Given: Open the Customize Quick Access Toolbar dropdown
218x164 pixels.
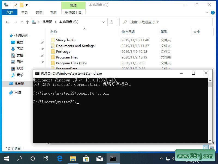Looking at the screenshot, I should coord(26,5).
